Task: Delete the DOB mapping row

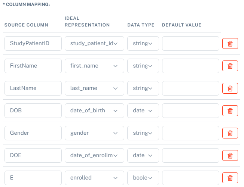Action: point(230,110)
